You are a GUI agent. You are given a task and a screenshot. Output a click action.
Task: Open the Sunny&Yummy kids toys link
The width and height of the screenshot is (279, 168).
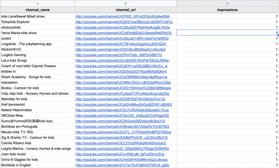[120, 121]
